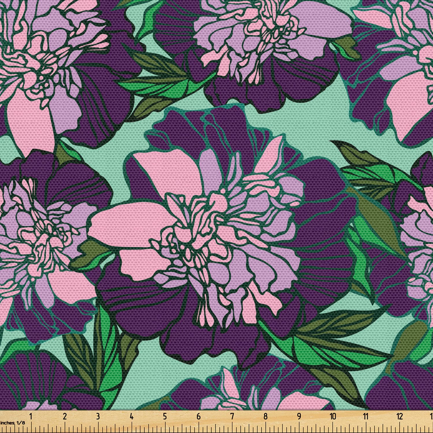This screenshot has height=433, width=433.
Task: Click the number 8 on the ruler
Action: point(265,416)
